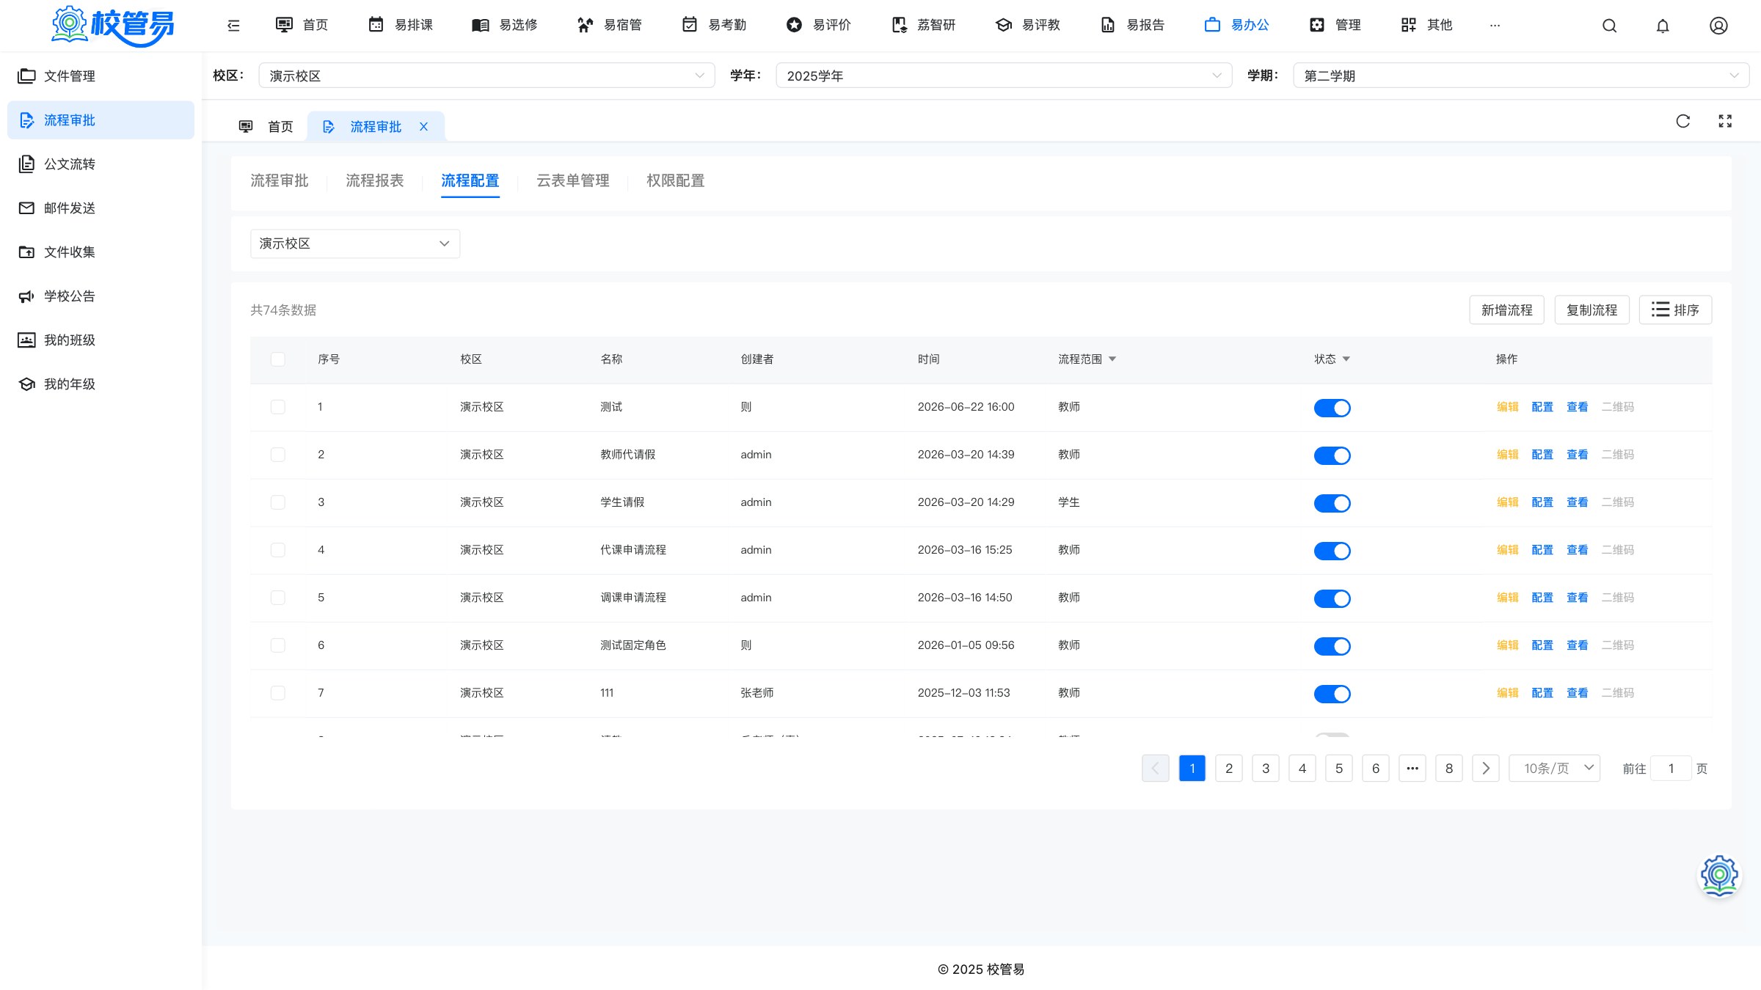Click 编辑 for 学生请假 row
This screenshot has height=990, width=1761.
coord(1507,502)
